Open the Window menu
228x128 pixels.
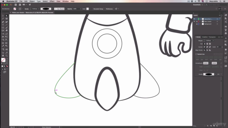(66, 1)
